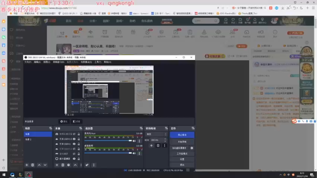Show the hidden 文本(GDI+) 2 source

click(x=74, y=149)
